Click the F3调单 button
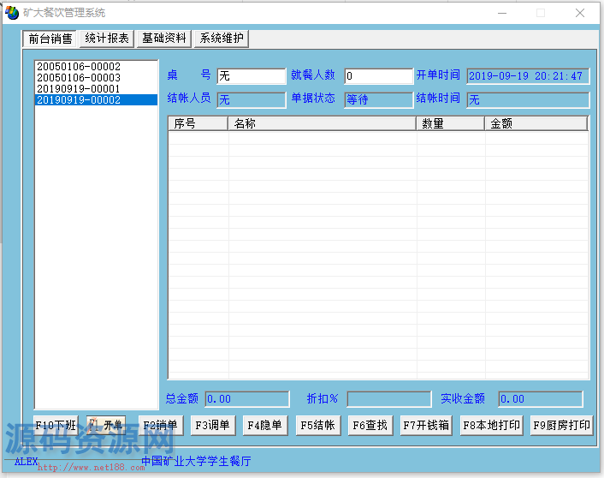This screenshot has height=478, width=604. [x=212, y=425]
